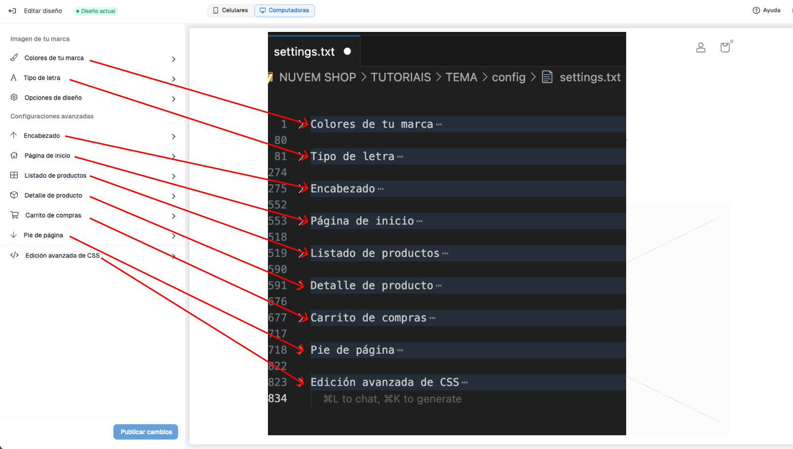793x449 pixels.
Task: Expand Página de inicio chevron
Action: click(x=174, y=156)
